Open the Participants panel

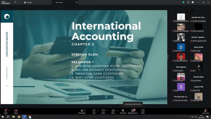[x=82, y=111]
